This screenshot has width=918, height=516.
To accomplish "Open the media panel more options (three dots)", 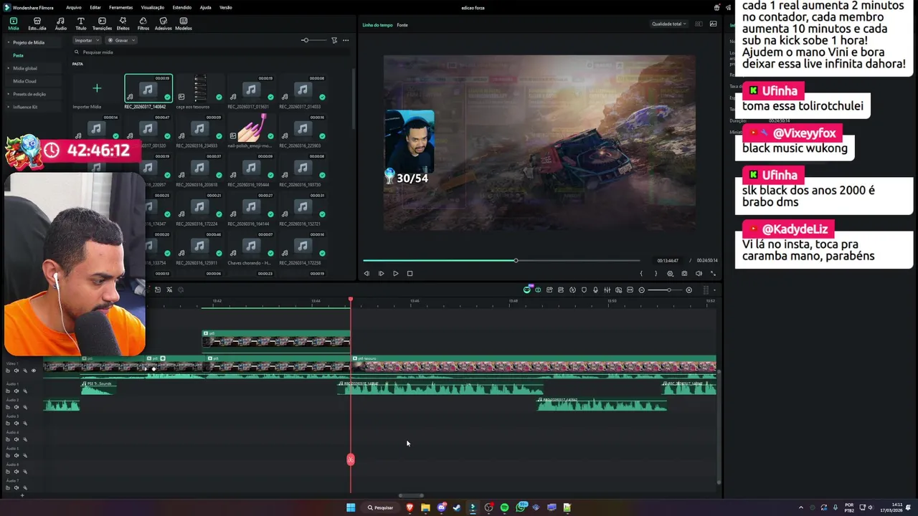I will point(346,40).
